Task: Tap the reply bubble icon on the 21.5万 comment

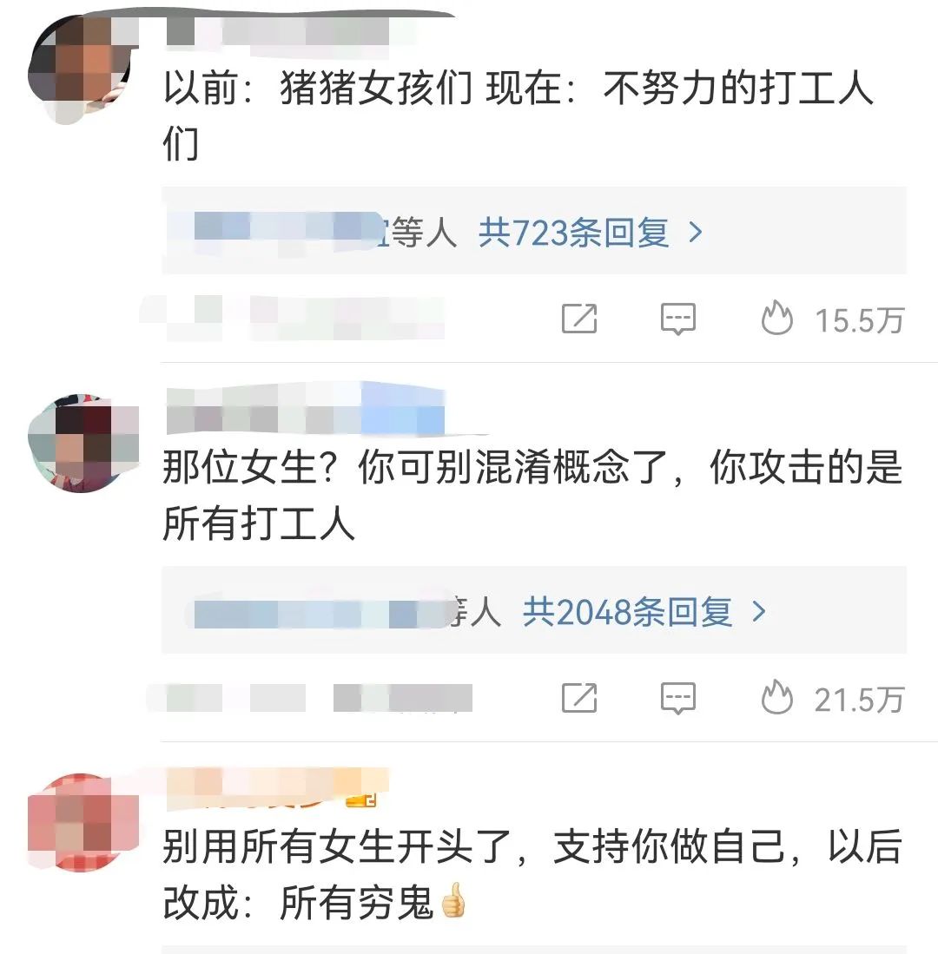Action: click(678, 699)
